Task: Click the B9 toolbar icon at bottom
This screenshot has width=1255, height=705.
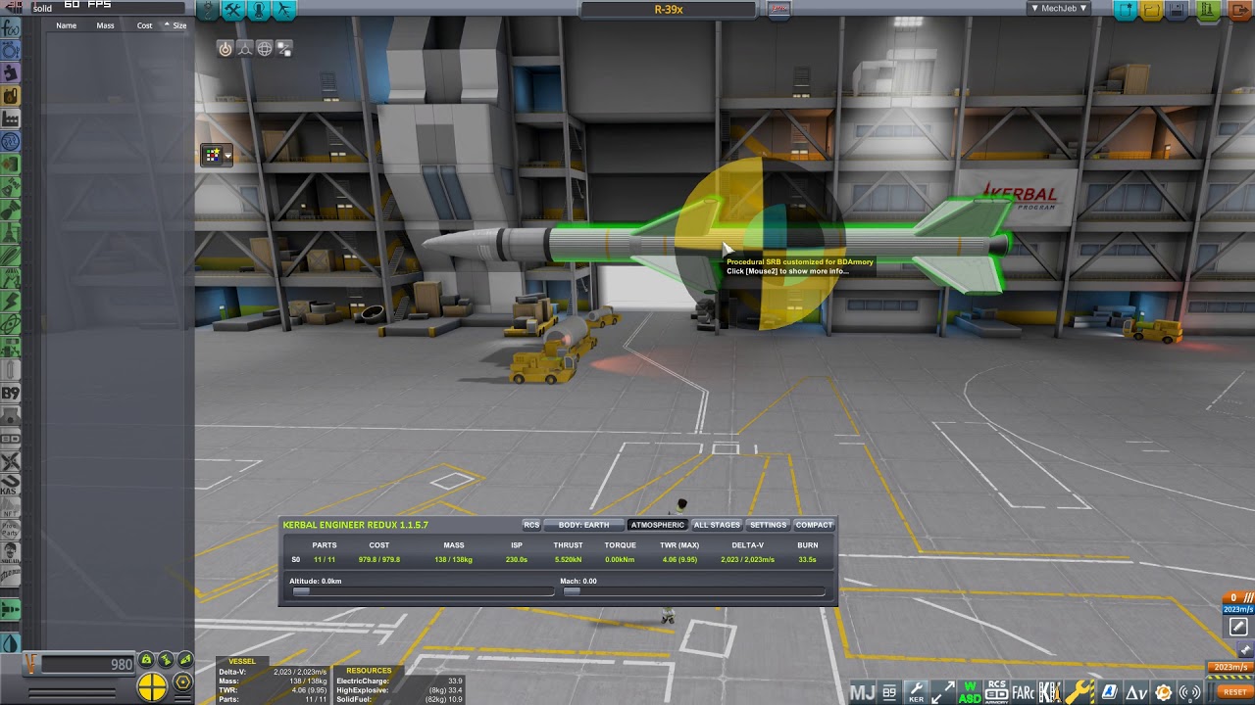Action: pos(889,692)
